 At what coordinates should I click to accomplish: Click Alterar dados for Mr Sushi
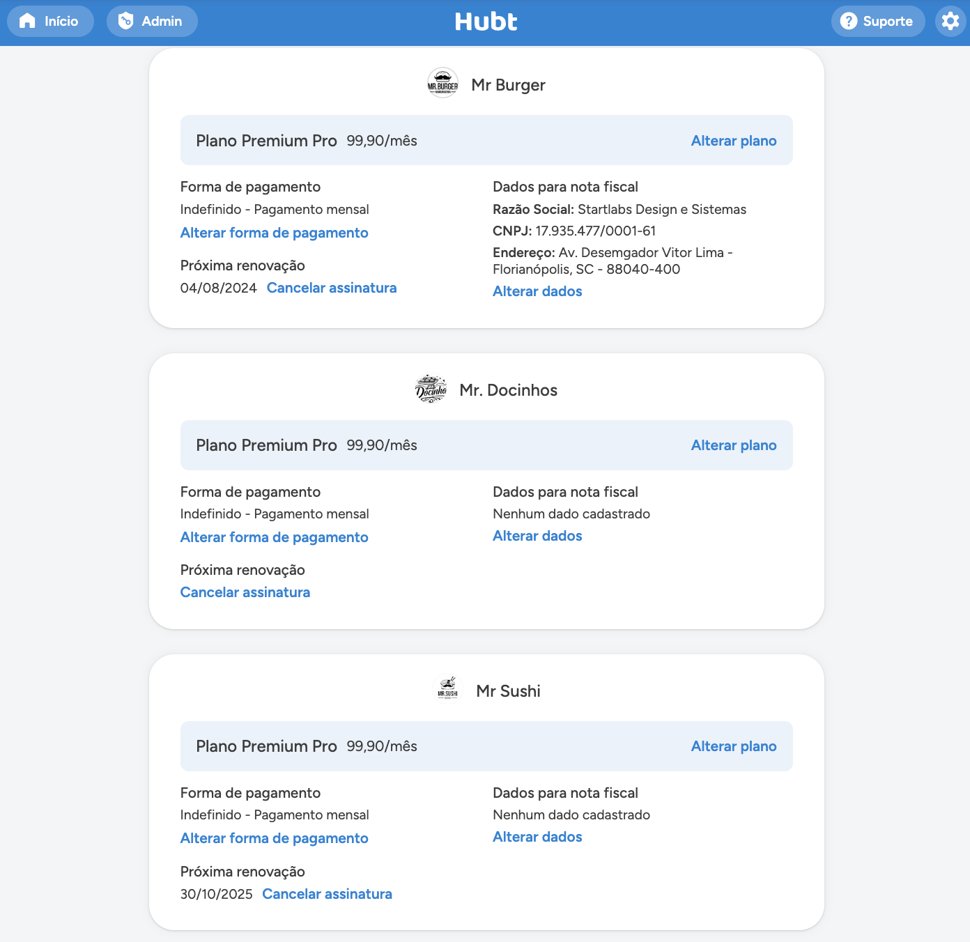coord(537,837)
